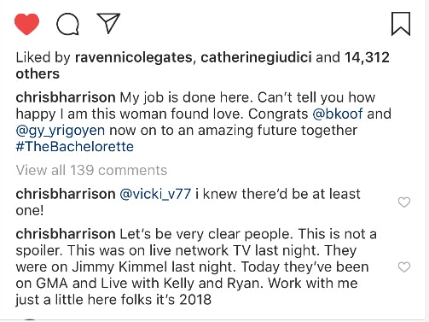Open chrisbharrison profile on the vicki_v77 reply
Viewport: 429px width, 322px height.
(x=66, y=194)
